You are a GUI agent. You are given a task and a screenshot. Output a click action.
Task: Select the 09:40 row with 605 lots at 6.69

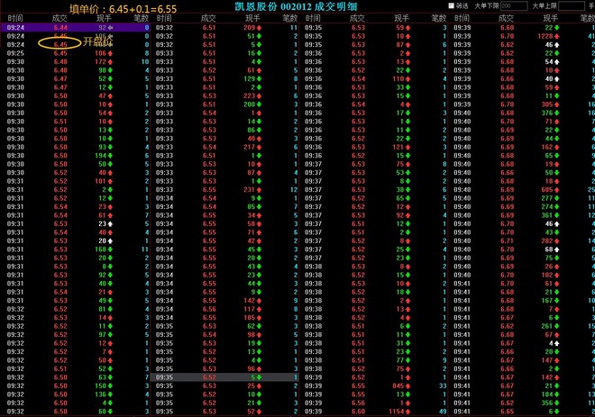click(x=522, y=189)
